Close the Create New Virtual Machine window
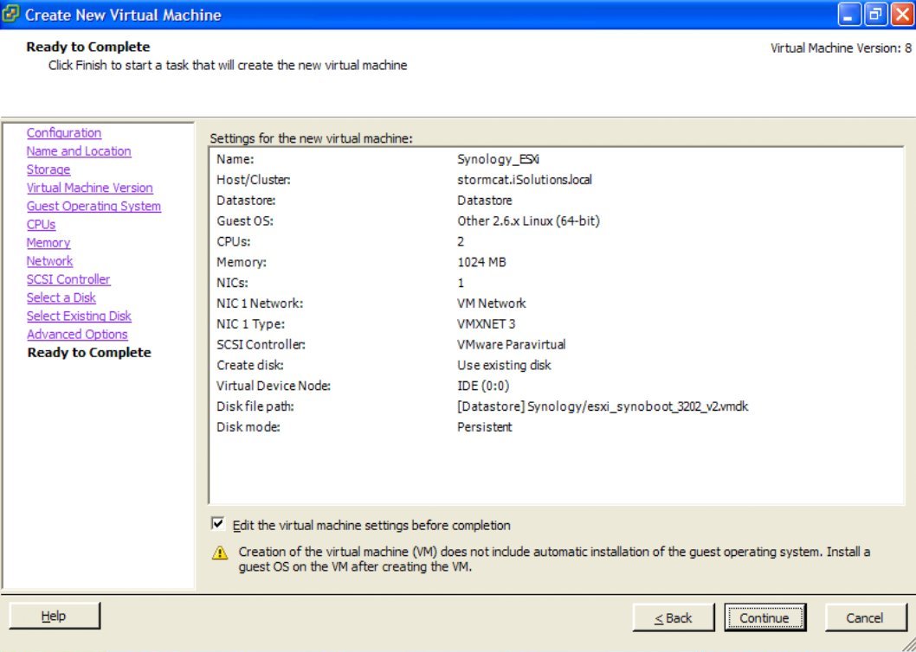Viewport: 916px width, 652px height. (901, 15)
